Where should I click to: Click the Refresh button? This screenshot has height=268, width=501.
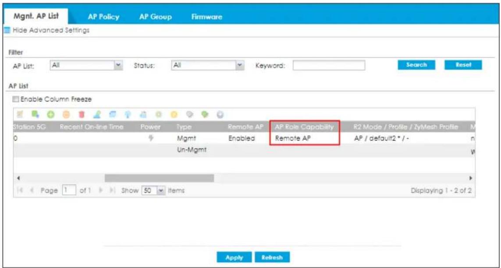click(x=272, y=257)
